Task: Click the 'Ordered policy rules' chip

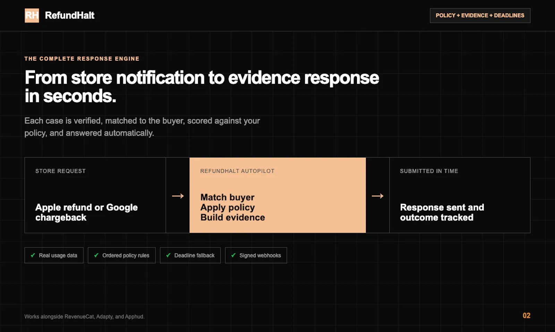Action: pyautogui.click(x=122, y=255)
